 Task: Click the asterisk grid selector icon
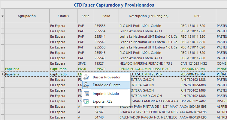2,16
